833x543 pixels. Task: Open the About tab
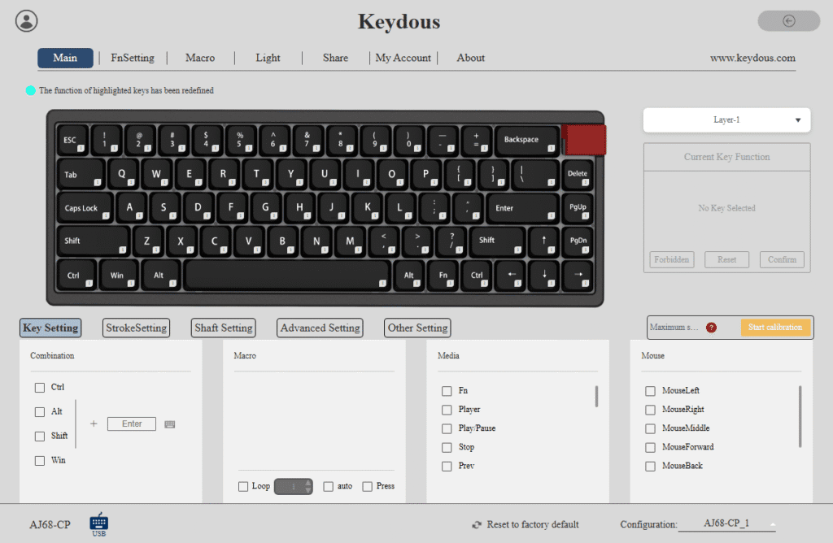click(x=471, y=58)
